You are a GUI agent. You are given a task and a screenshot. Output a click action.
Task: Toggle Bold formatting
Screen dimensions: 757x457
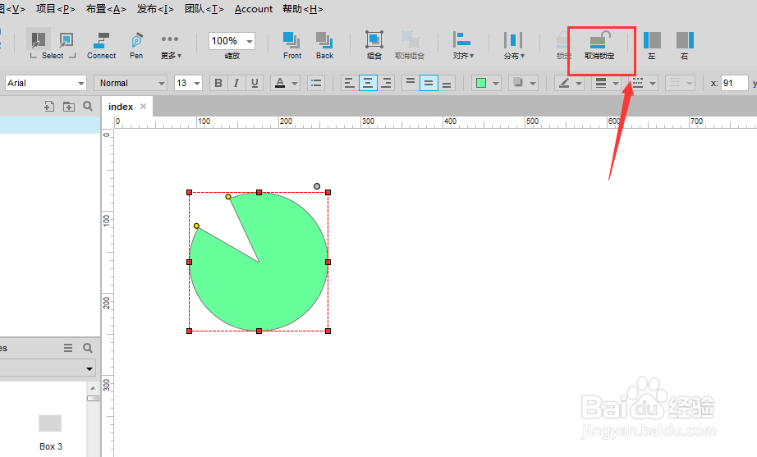pos(218,83)
